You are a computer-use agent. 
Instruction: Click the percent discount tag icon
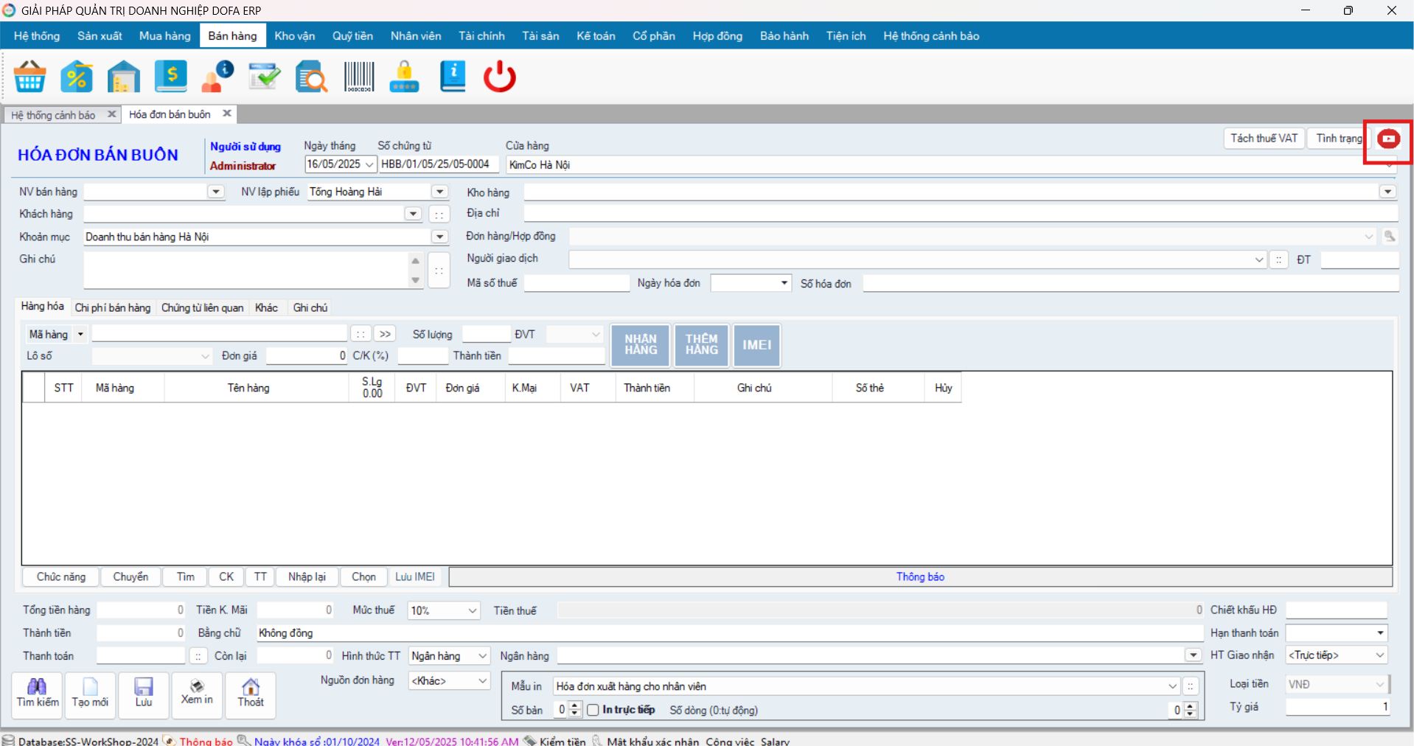[77, 76]
